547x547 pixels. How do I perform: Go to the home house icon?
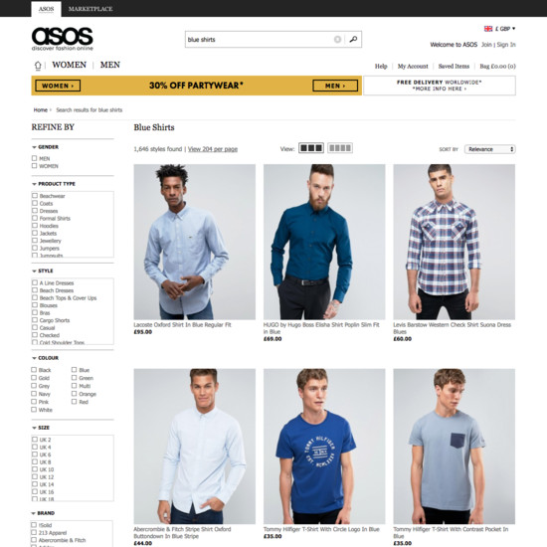coord(38,66)
